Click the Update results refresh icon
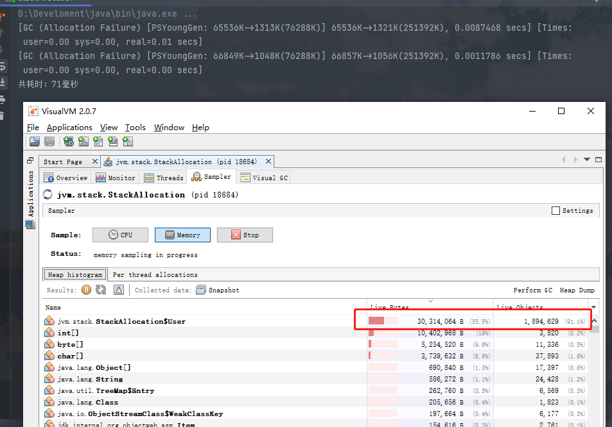 [101, 289]
